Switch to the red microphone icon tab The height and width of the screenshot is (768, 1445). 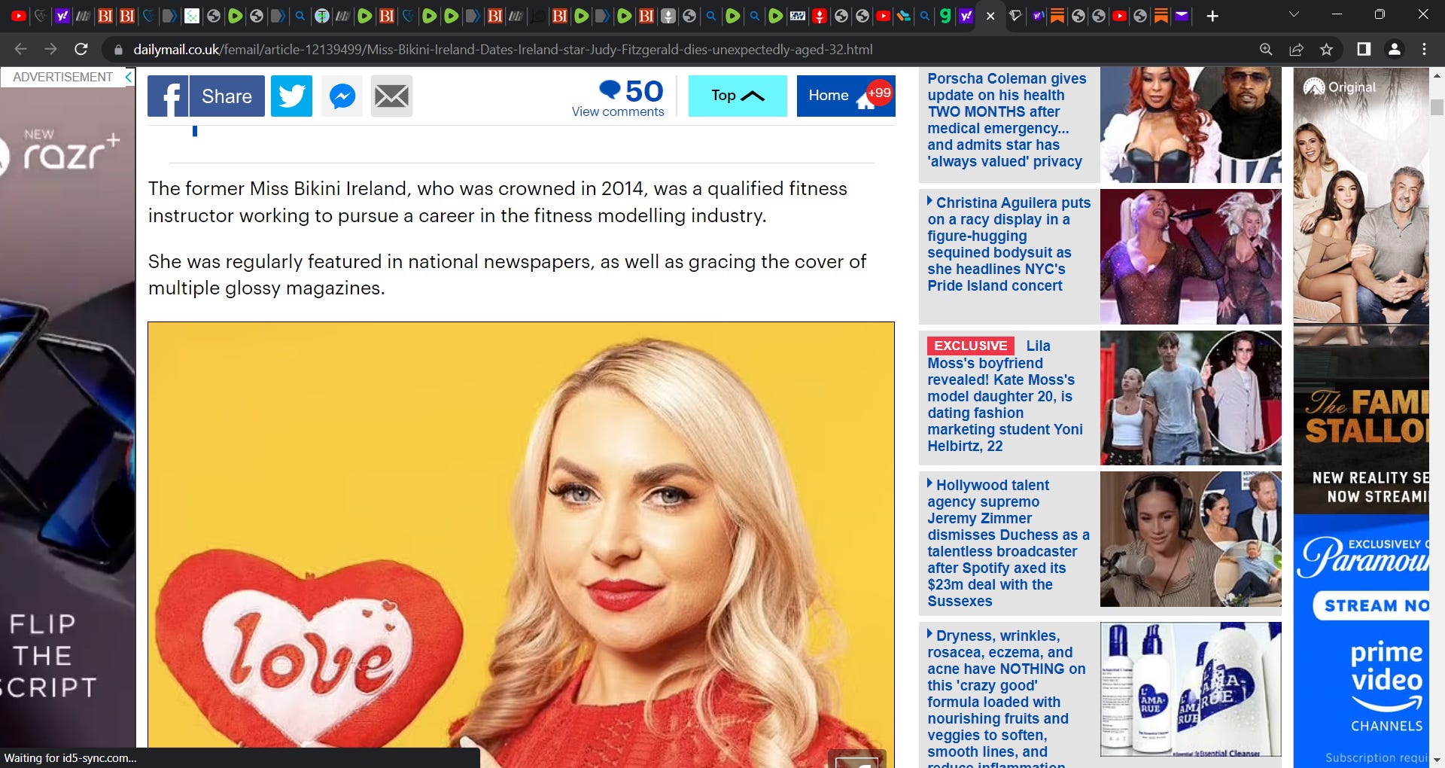pyautogui.click(x=820, y=16)
